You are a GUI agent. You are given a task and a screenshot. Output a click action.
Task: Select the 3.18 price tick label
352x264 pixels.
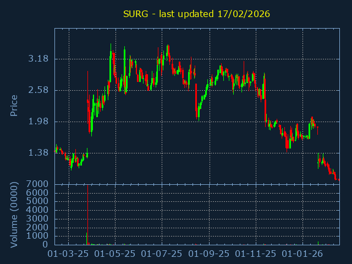[38, 59]
